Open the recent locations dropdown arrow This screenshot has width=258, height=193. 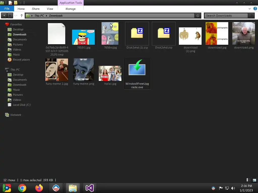16,16
